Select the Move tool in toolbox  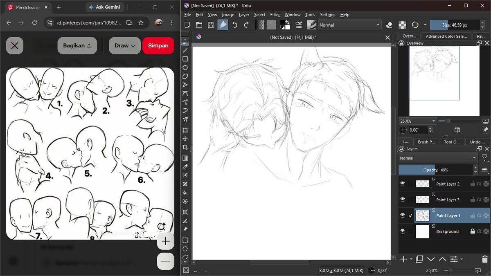coord(185,139)
